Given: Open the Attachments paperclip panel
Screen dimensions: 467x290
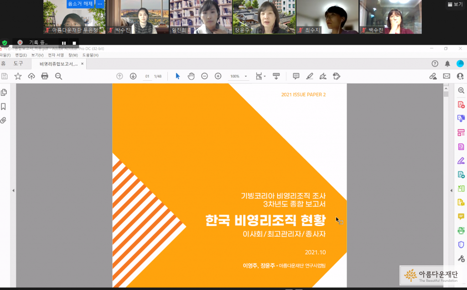Looking at the screenshot, I should (x=3, y=120).
